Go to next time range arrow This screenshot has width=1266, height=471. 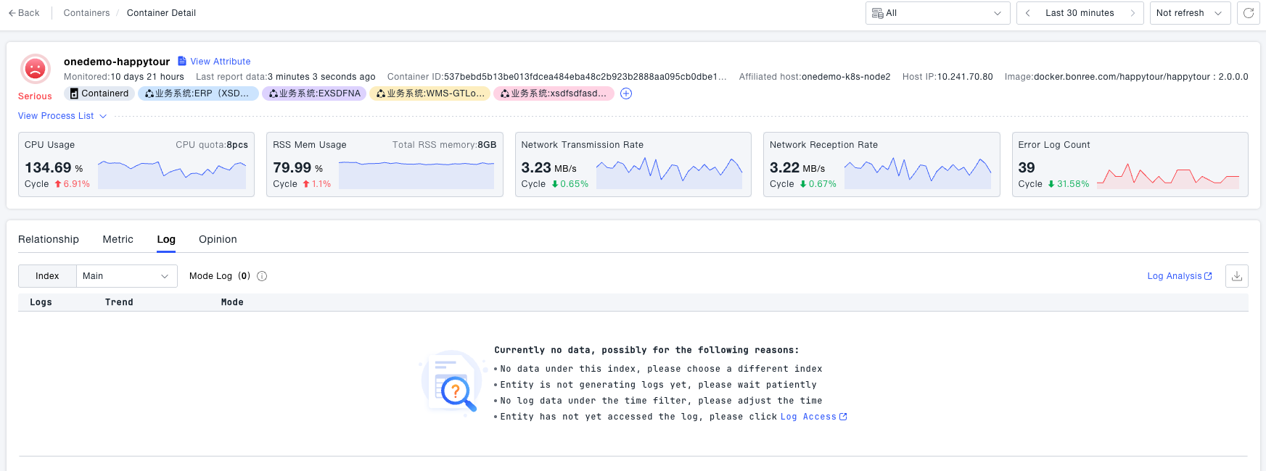tap(1132, 13)
